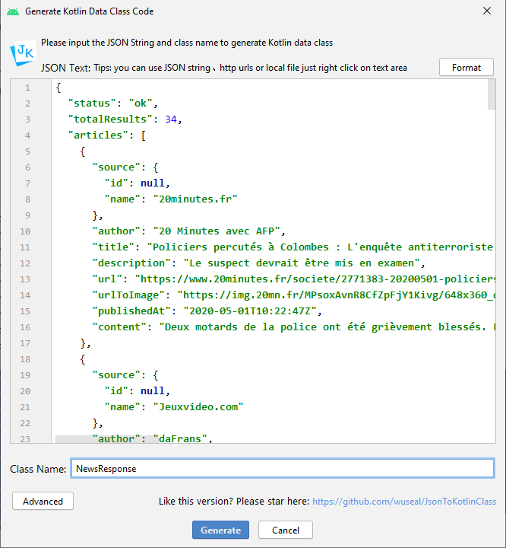Click the totalResults value 34
This screenshot has width=506, height=548.
170,119
